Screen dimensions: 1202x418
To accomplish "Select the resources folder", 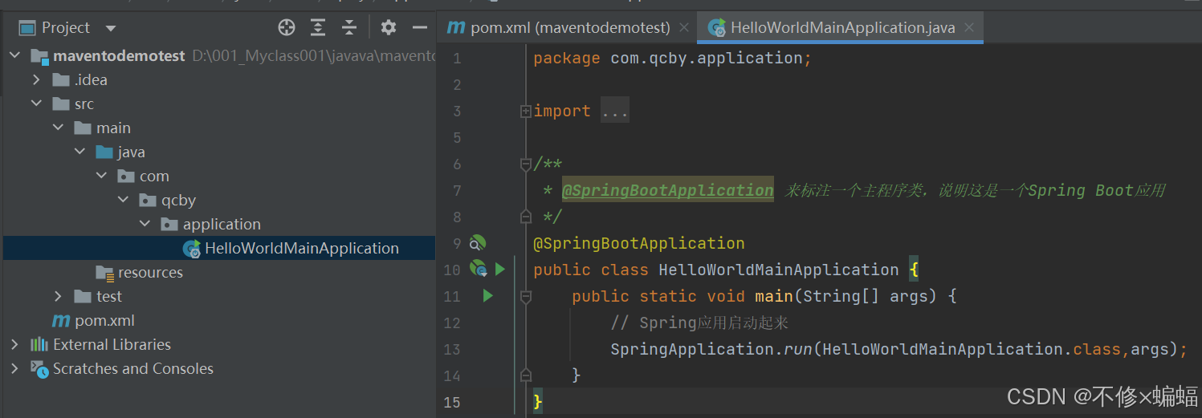I will click(150, 273).
